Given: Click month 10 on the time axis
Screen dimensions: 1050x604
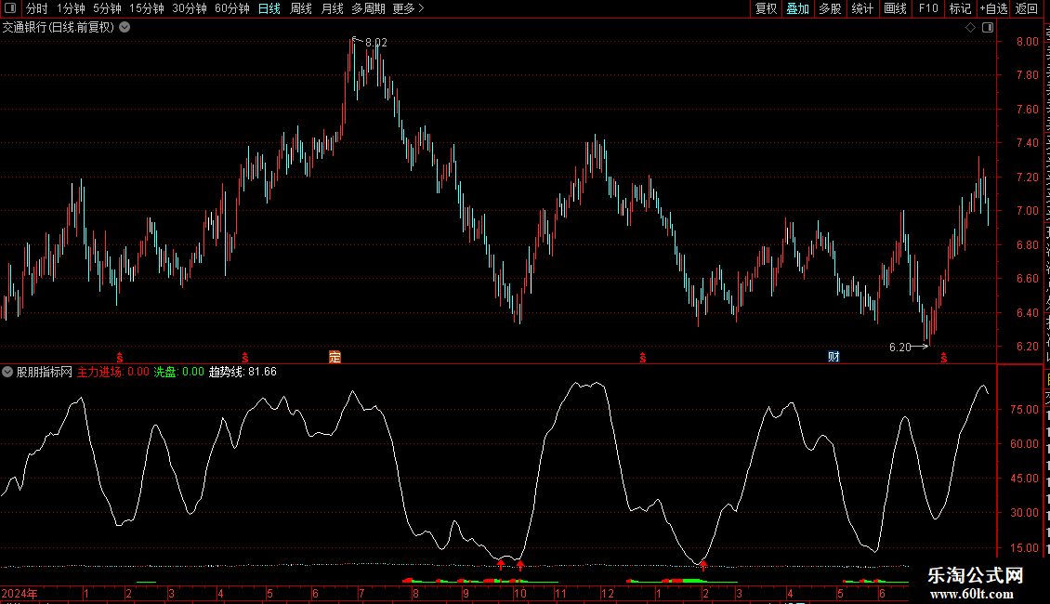Looking at the screenshot, I should click(x=519, y=593).
